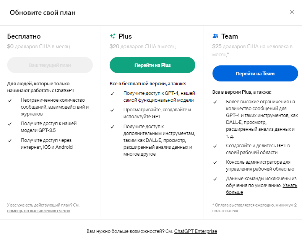
Task: Click the Team people icon
Action: tap(215, 36)
